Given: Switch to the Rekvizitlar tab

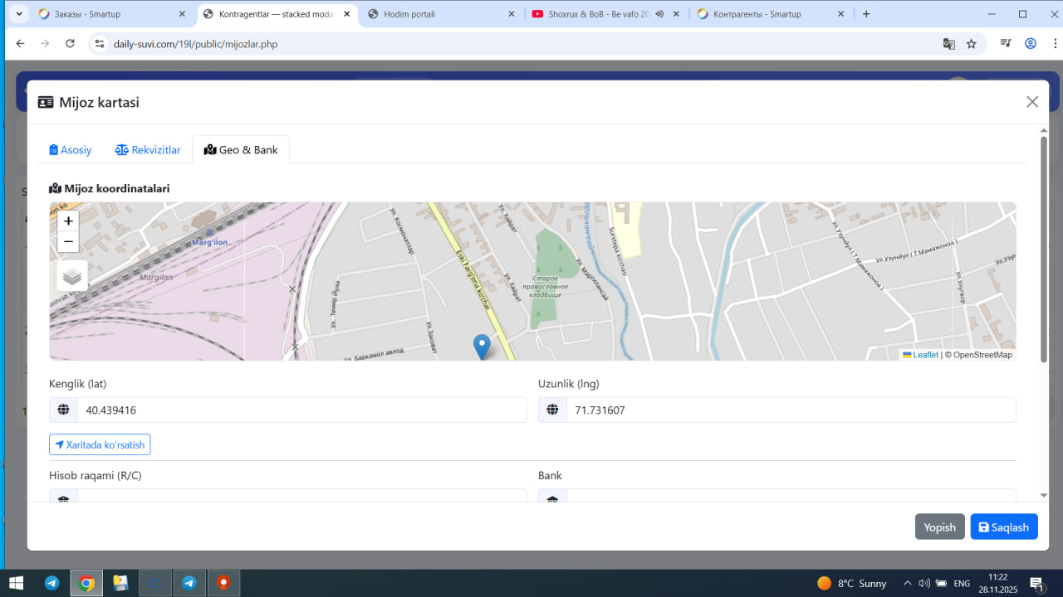Looking at the screenshot, I should 148,150.
